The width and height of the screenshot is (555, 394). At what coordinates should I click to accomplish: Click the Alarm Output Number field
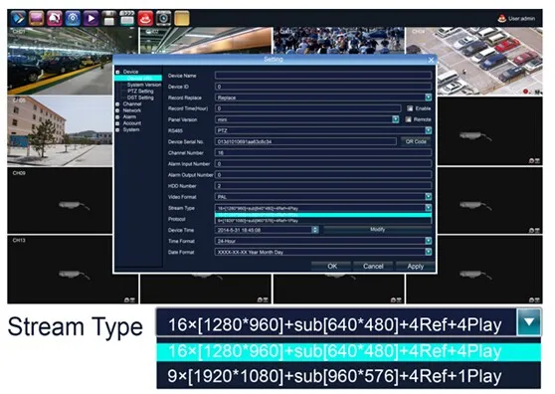[323, 174]
